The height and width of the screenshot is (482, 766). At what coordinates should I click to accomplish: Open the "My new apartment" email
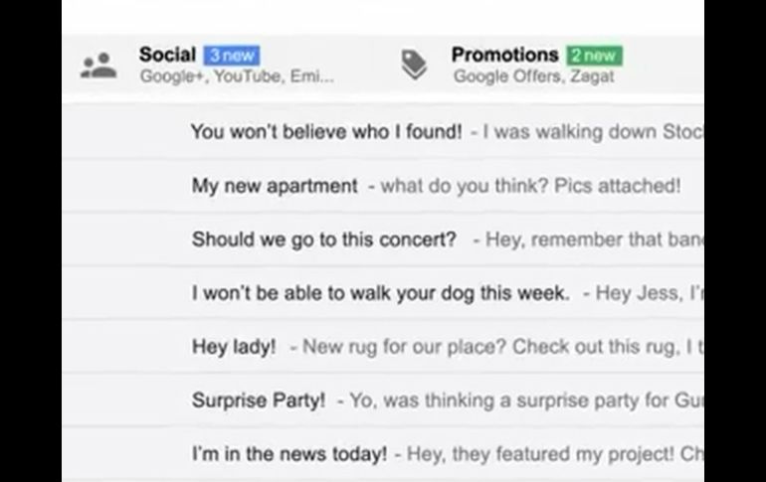[275, 186]
